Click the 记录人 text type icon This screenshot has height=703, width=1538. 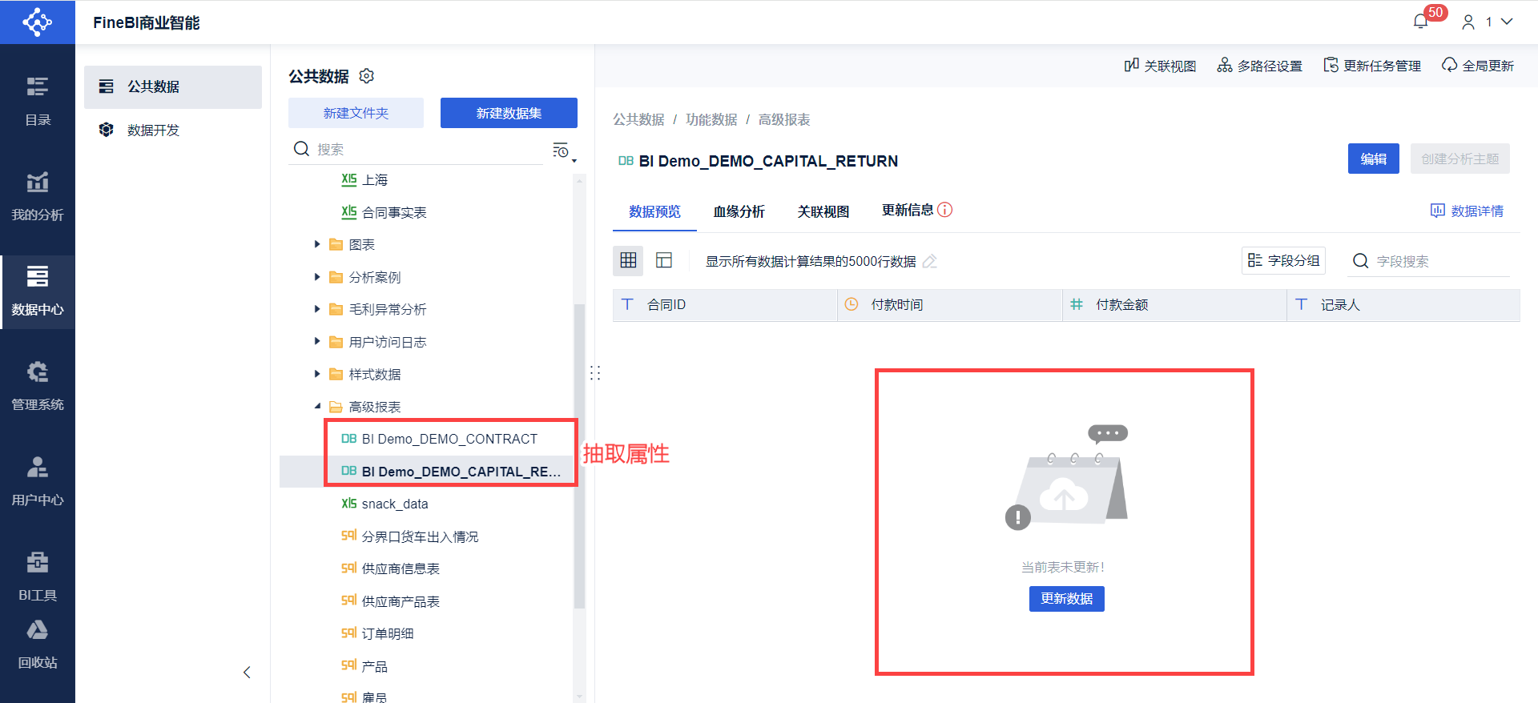pos(1301,304)
